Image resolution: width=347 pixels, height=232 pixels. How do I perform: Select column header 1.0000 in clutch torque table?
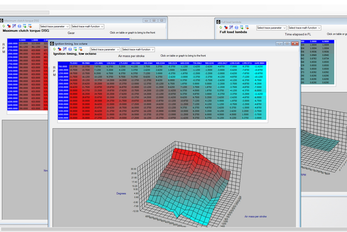pyautogui.click(x=35, y=40)
